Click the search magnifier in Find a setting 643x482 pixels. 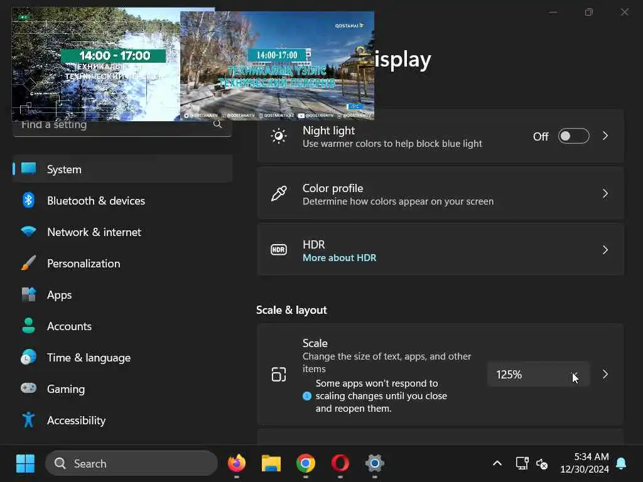(218, 124)
